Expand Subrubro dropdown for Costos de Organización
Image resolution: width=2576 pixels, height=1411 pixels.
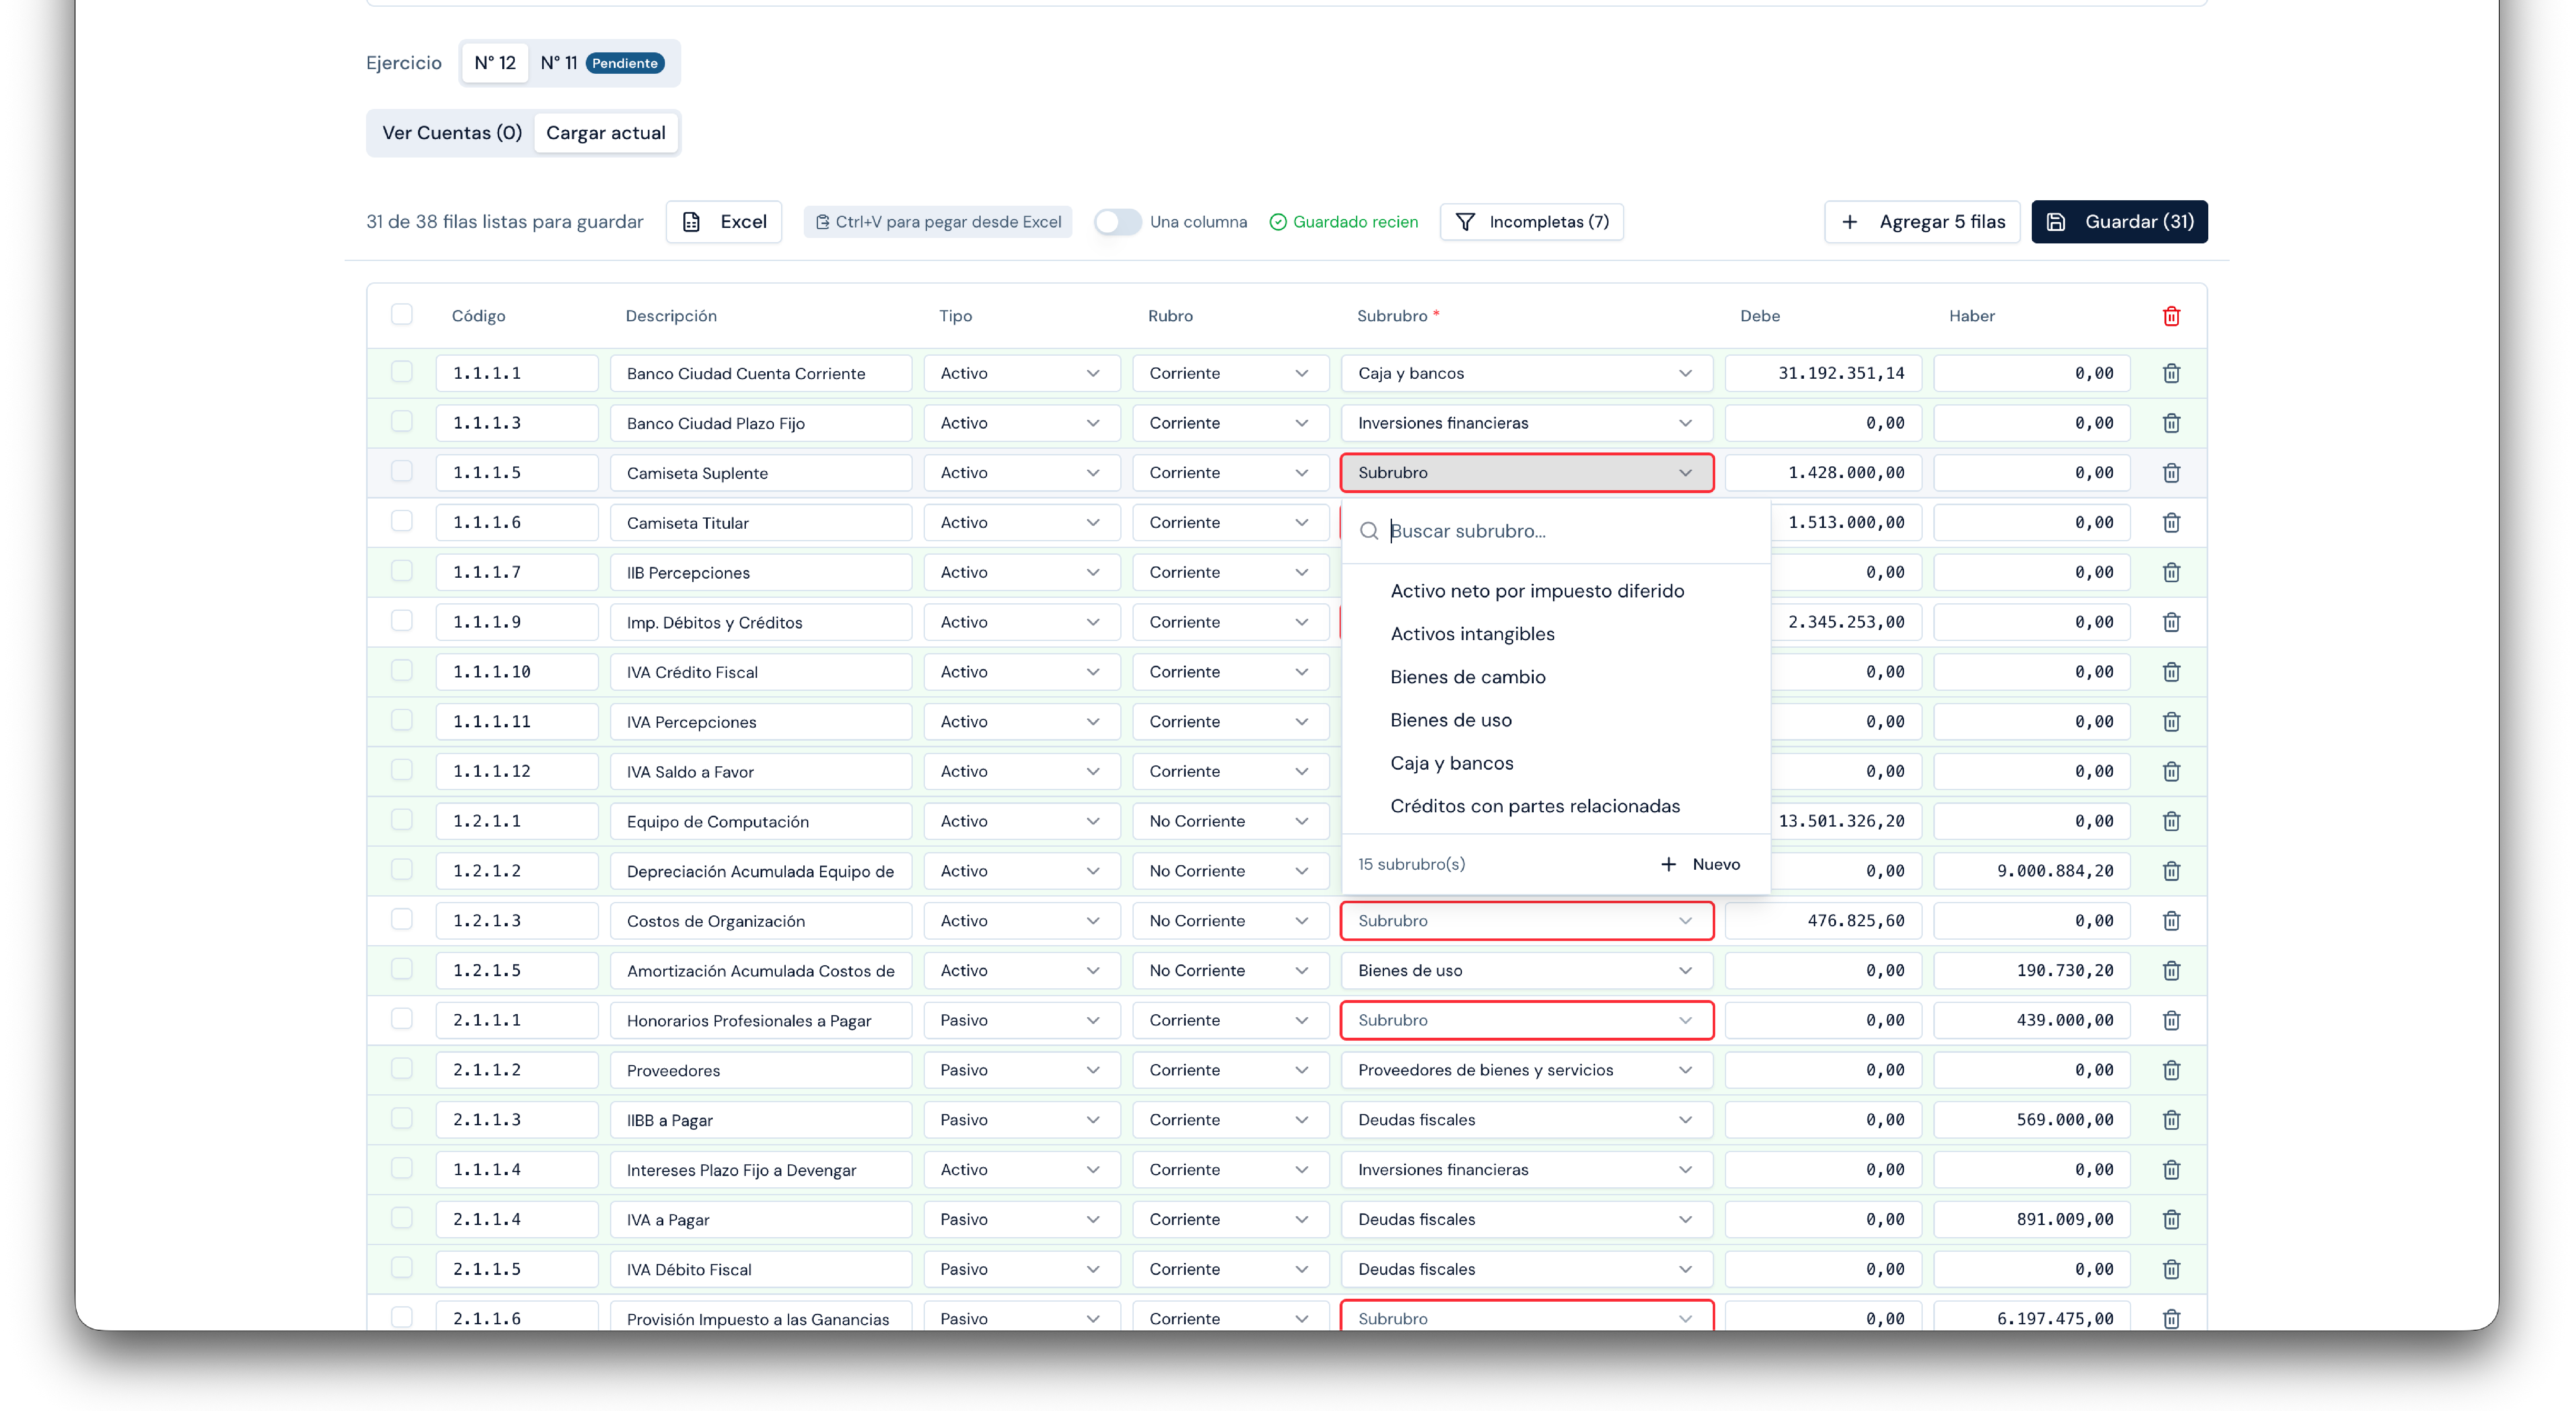1526,920
